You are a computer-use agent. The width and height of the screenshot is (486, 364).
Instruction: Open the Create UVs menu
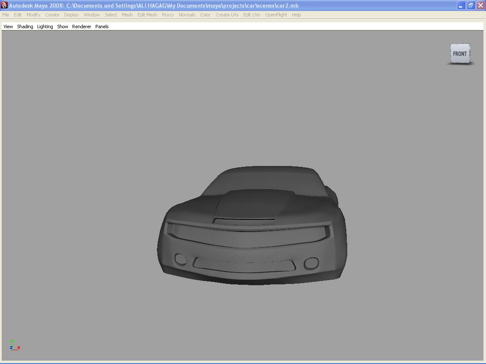point(227,15)
